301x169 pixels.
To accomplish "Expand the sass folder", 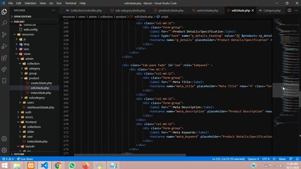I will [x=26, y=49].
